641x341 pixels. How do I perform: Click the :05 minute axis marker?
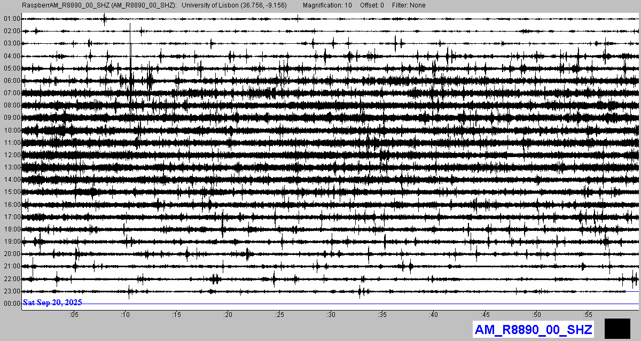point(74,314)
